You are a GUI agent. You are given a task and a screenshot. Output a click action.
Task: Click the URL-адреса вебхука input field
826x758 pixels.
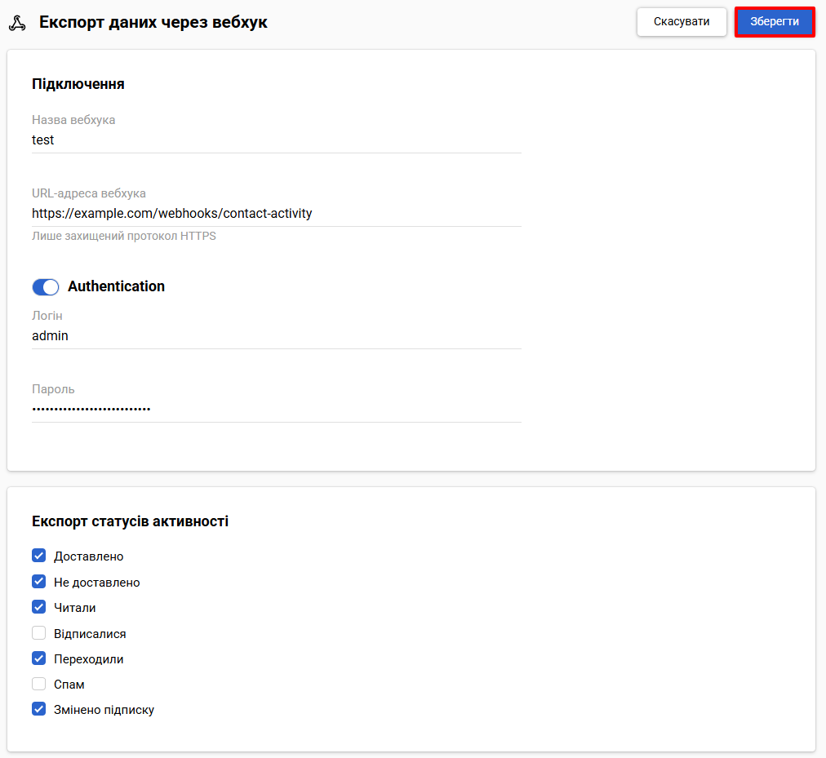coord(277,213)
